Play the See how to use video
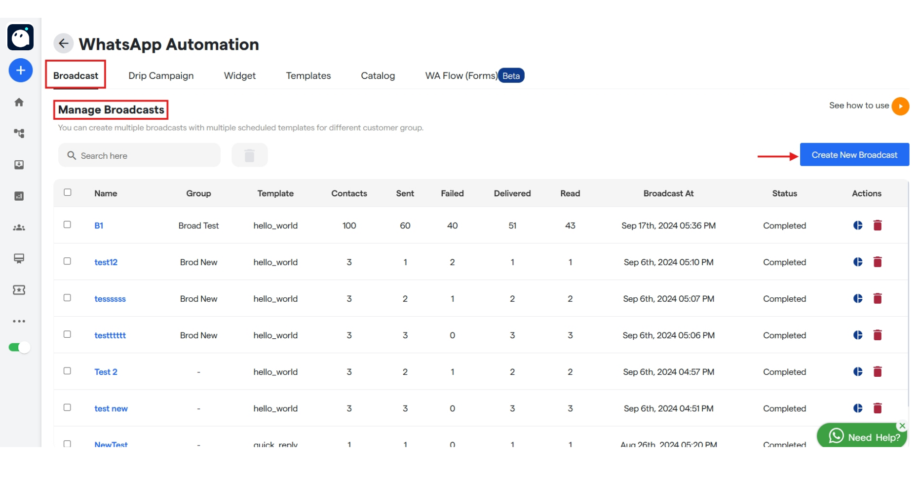The height and width of the screenshot is (503, 921). [900, 106]
